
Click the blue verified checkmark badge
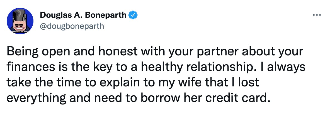click(133, 15)
